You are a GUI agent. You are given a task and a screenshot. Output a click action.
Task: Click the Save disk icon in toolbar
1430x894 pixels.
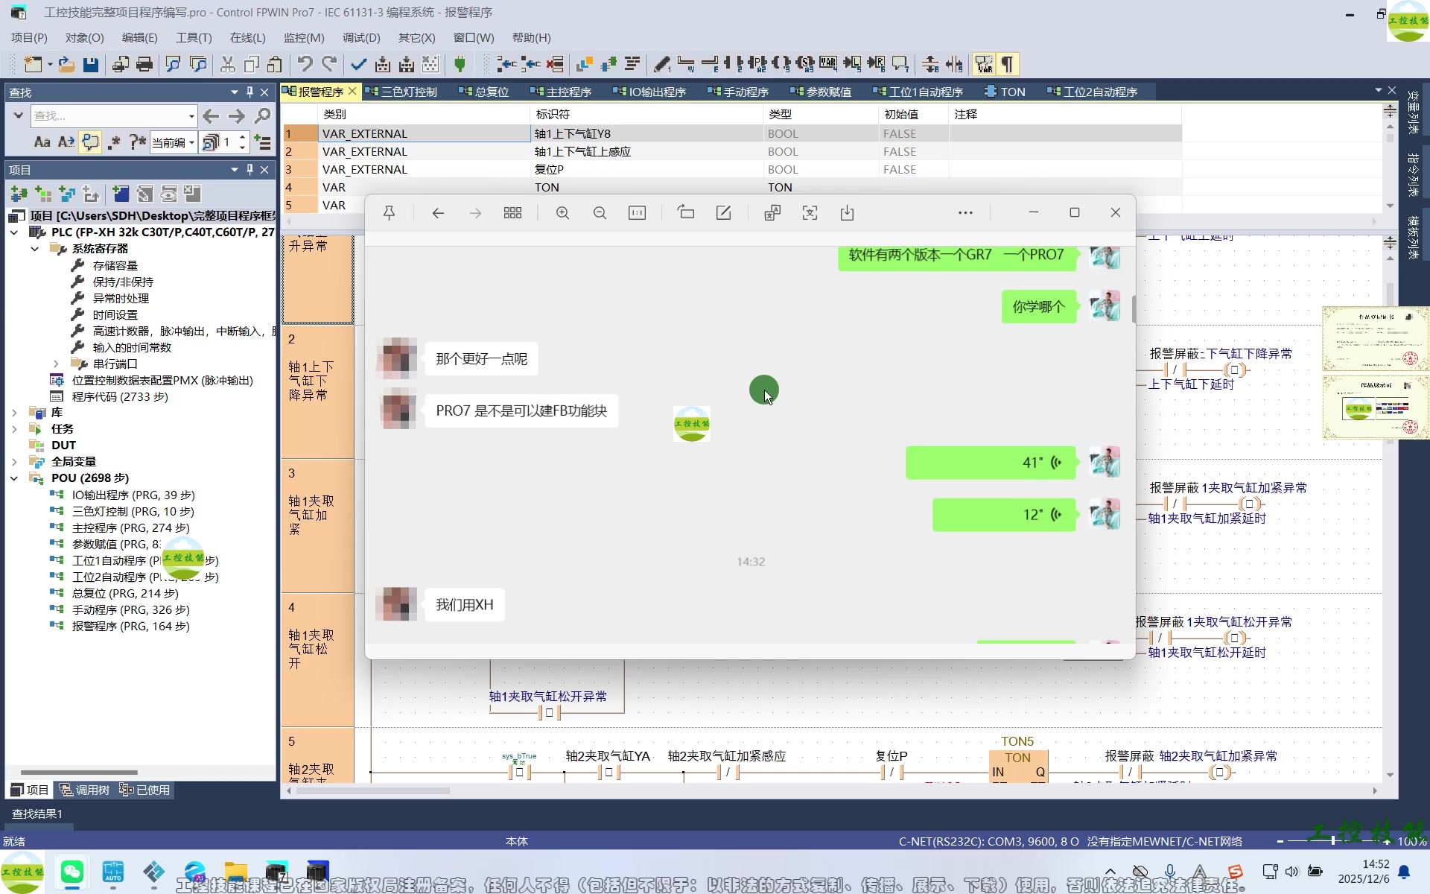pos(91,65)
